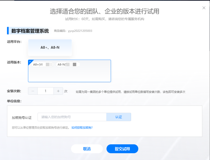Click the 安装次数 label
The image size is (210, 160).
(x=14, y=91)
